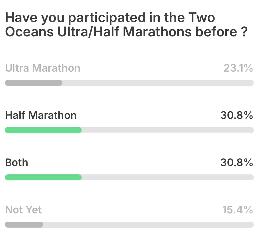Click empty track of the Both bar
Screen dimensions: 256x243
(x=168, y=177)
